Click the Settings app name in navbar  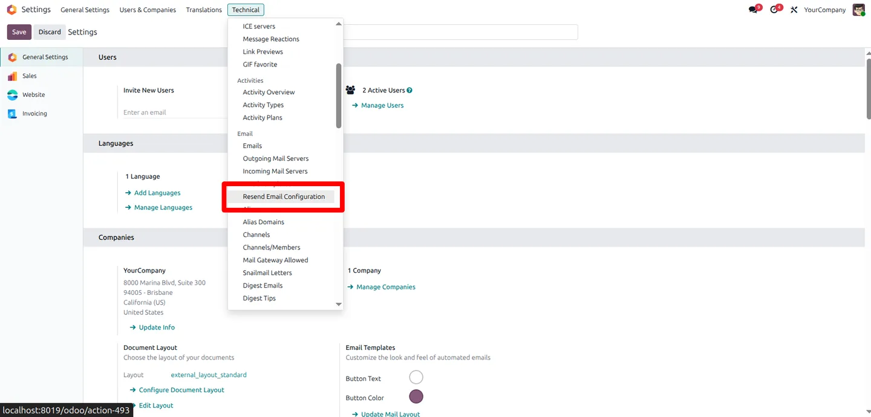pyautogui.click(x=36, y=10)
